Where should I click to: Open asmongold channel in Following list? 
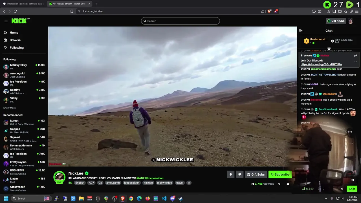click(24, 75)
